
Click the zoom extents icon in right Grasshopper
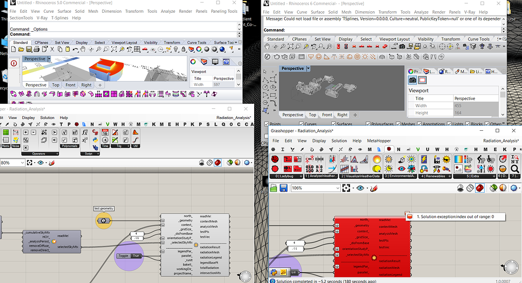click(346, 188)
